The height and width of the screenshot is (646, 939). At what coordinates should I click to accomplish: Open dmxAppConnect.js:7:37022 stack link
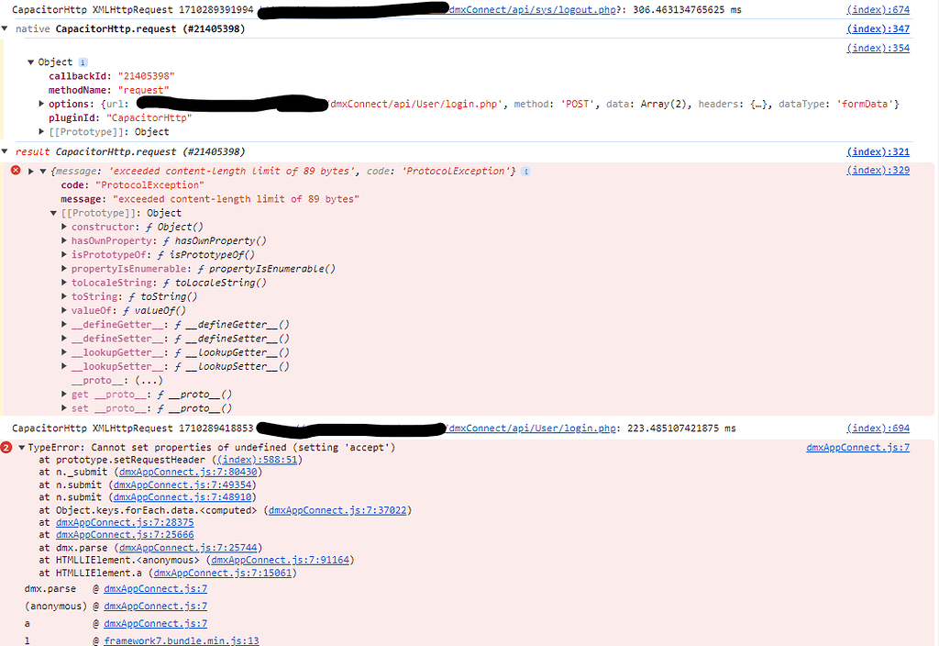pos(337,510)
